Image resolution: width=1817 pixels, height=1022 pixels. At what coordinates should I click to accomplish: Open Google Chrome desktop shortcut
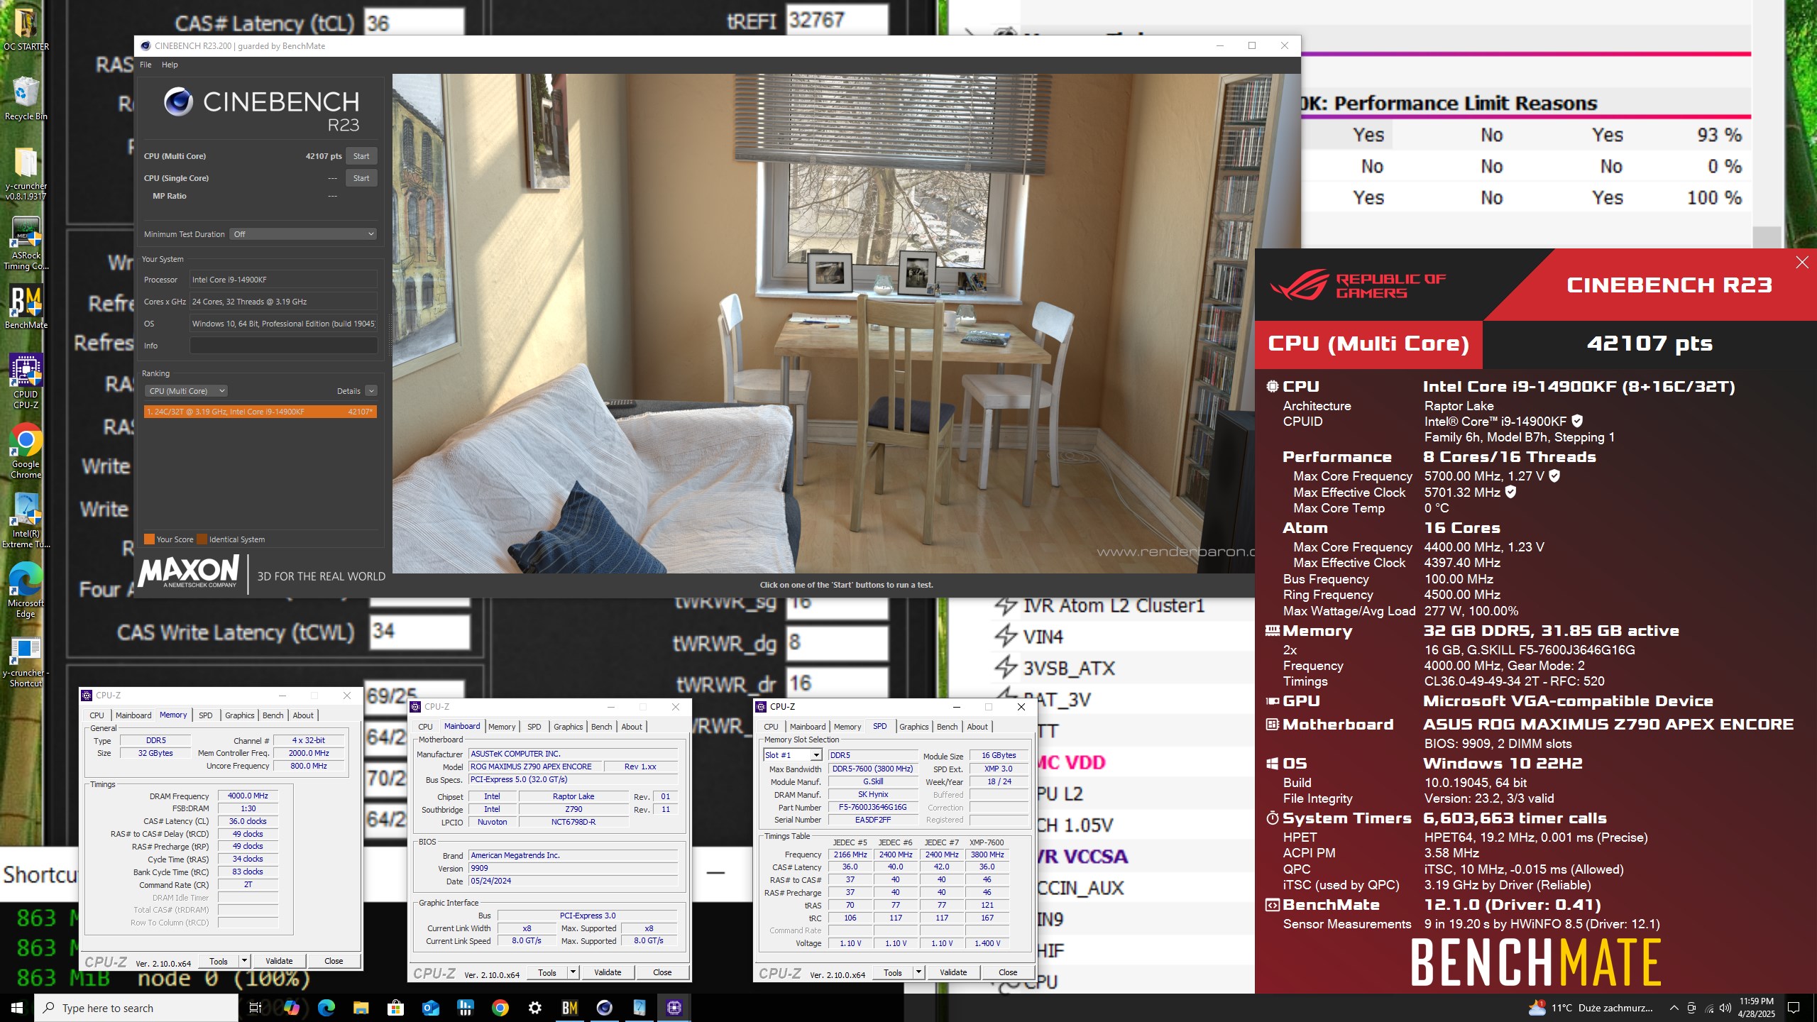coord(26,451)
